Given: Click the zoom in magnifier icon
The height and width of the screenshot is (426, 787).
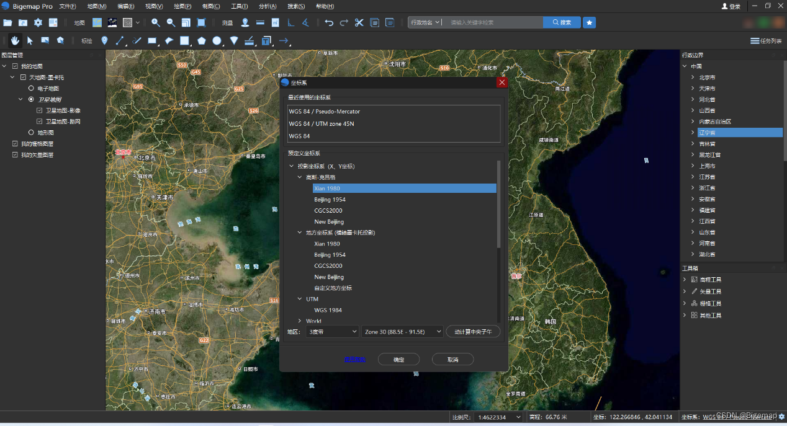Looking at the screenshot, I should coord(156,23).
